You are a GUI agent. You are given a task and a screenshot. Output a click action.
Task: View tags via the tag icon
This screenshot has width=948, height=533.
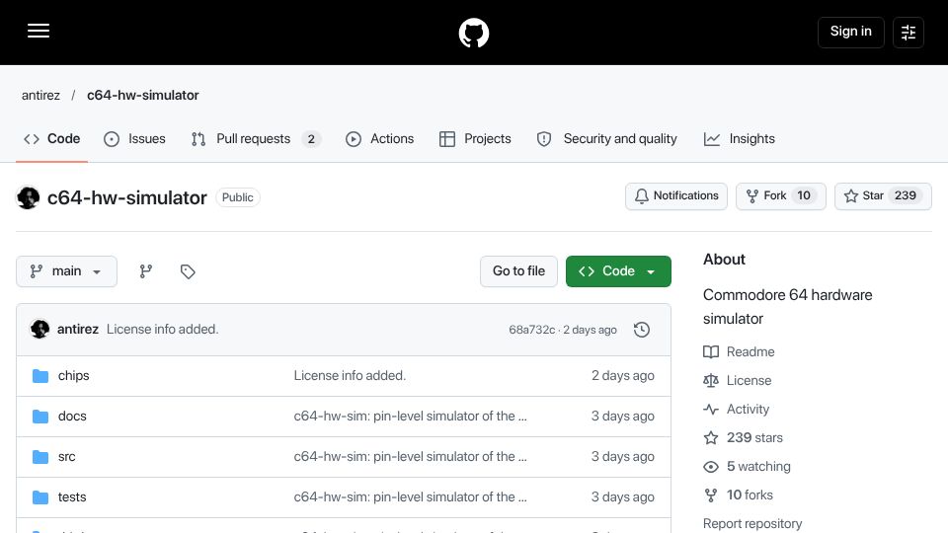point(188,271)
